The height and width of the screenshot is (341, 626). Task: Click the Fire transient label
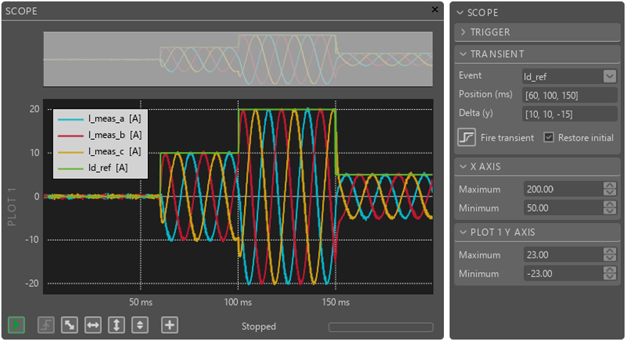[x=507, y=138]
